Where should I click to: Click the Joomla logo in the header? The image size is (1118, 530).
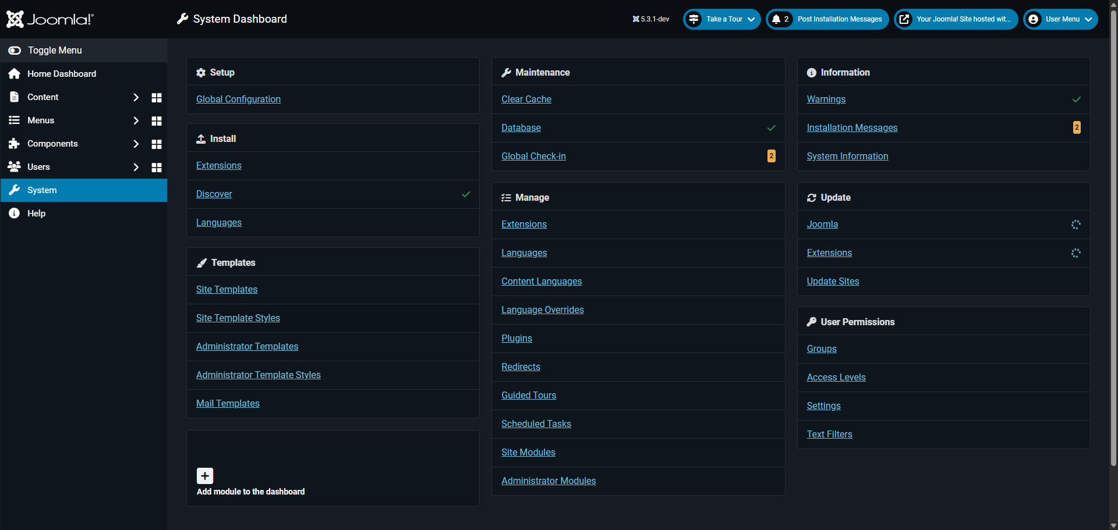pos(49,19)
